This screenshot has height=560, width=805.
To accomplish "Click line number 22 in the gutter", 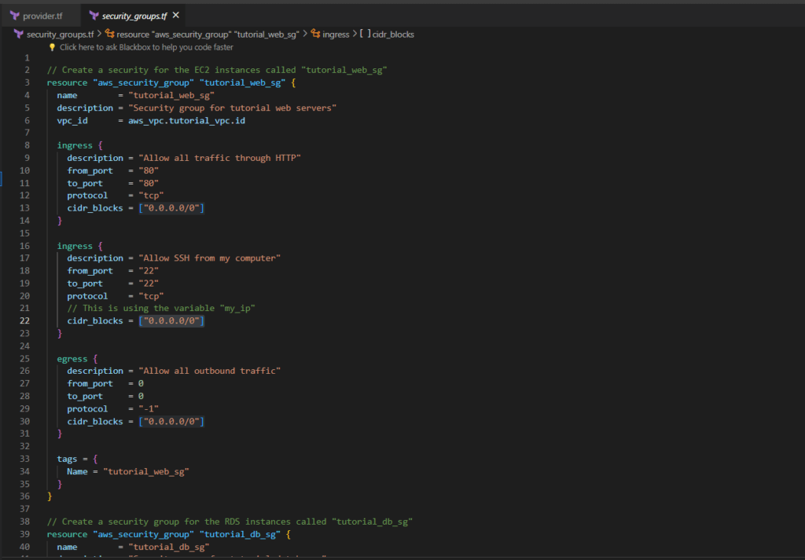I will pyautogui.click(x=24, y=321).
